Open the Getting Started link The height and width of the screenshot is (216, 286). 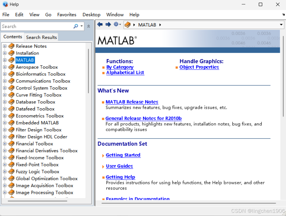tap(123, 155)
